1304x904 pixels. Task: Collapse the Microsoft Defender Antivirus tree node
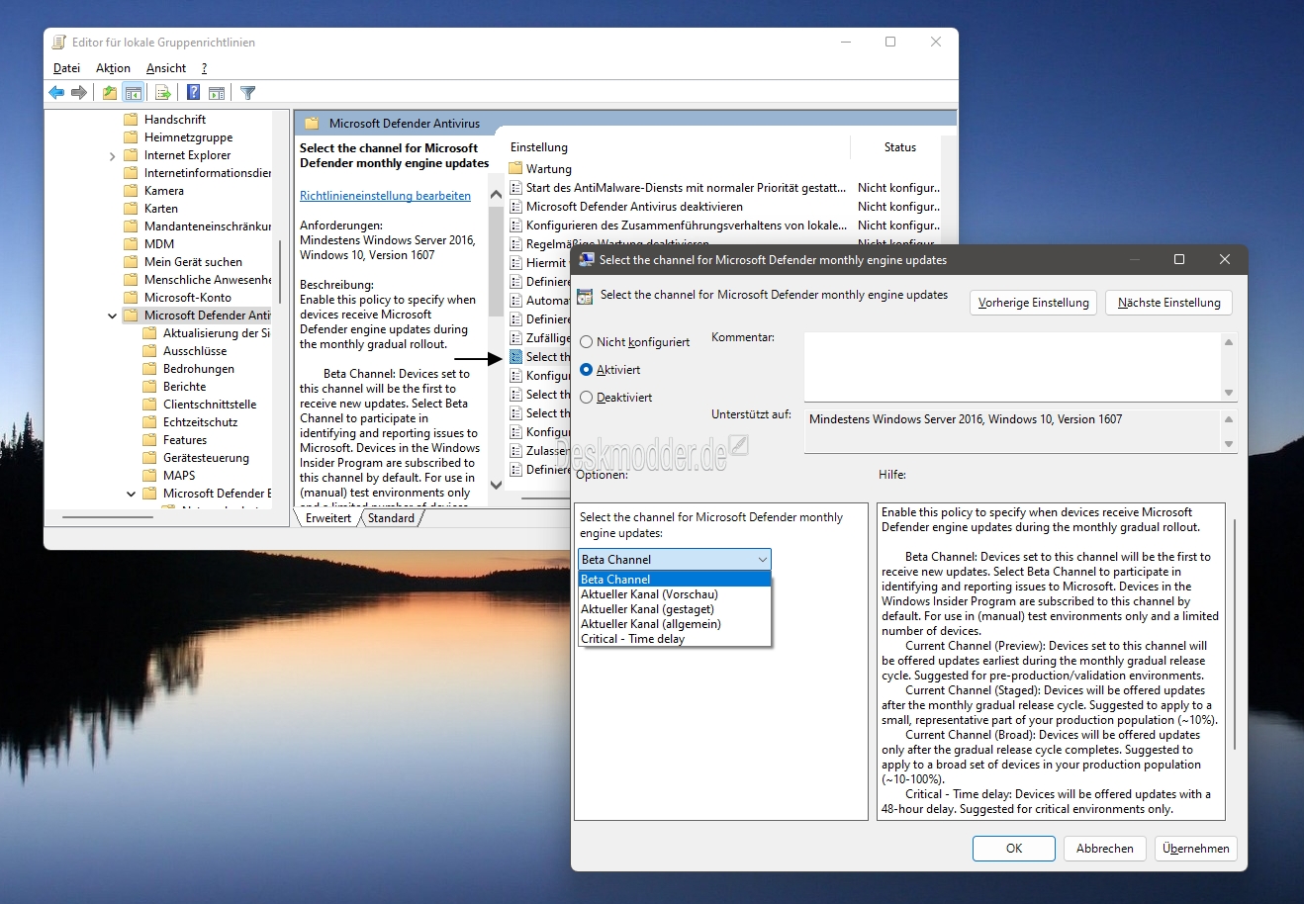[x=112, y=316]
